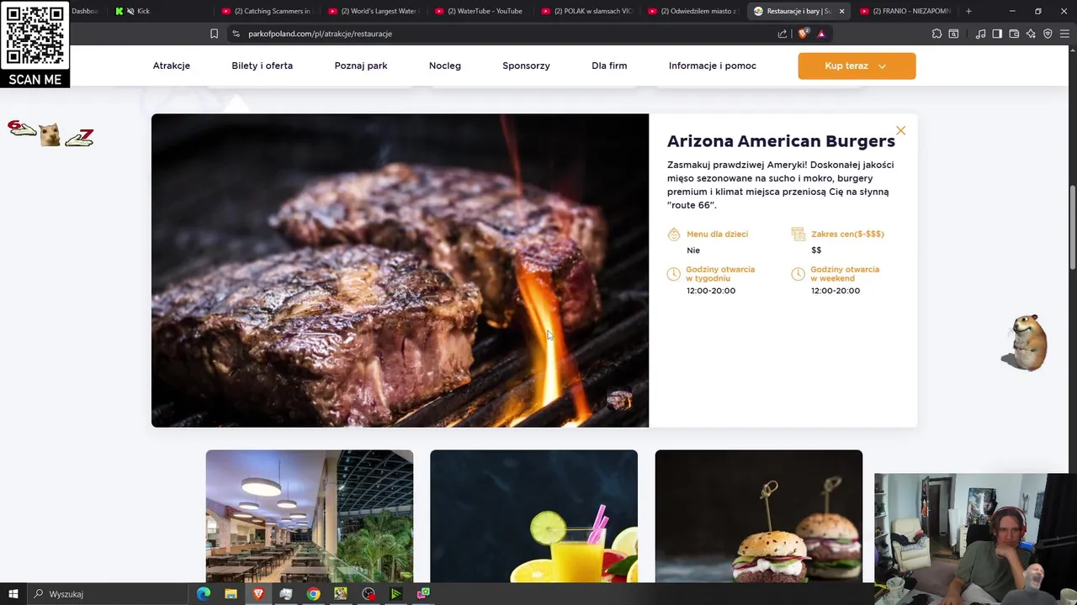This screenshot has height=605, width=1077.
Task: Open a new browser tab with plus
Action: pyautogui.click(x=968, y=11)
